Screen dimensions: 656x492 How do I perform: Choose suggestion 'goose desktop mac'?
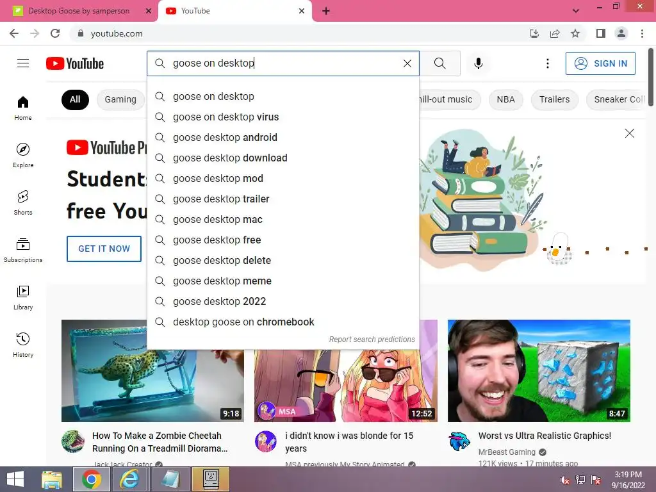283,219
